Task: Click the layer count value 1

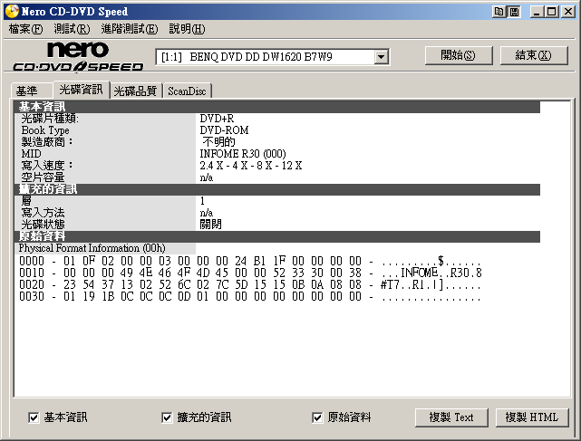Action: click(202, 201)
